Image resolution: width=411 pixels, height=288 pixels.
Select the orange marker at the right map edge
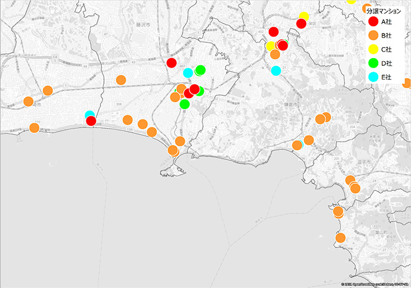pos(406,83)
